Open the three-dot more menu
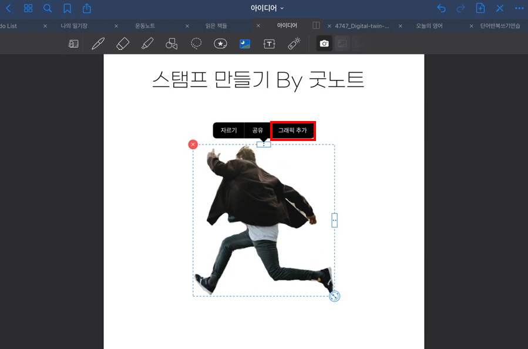 pos(519,8)
